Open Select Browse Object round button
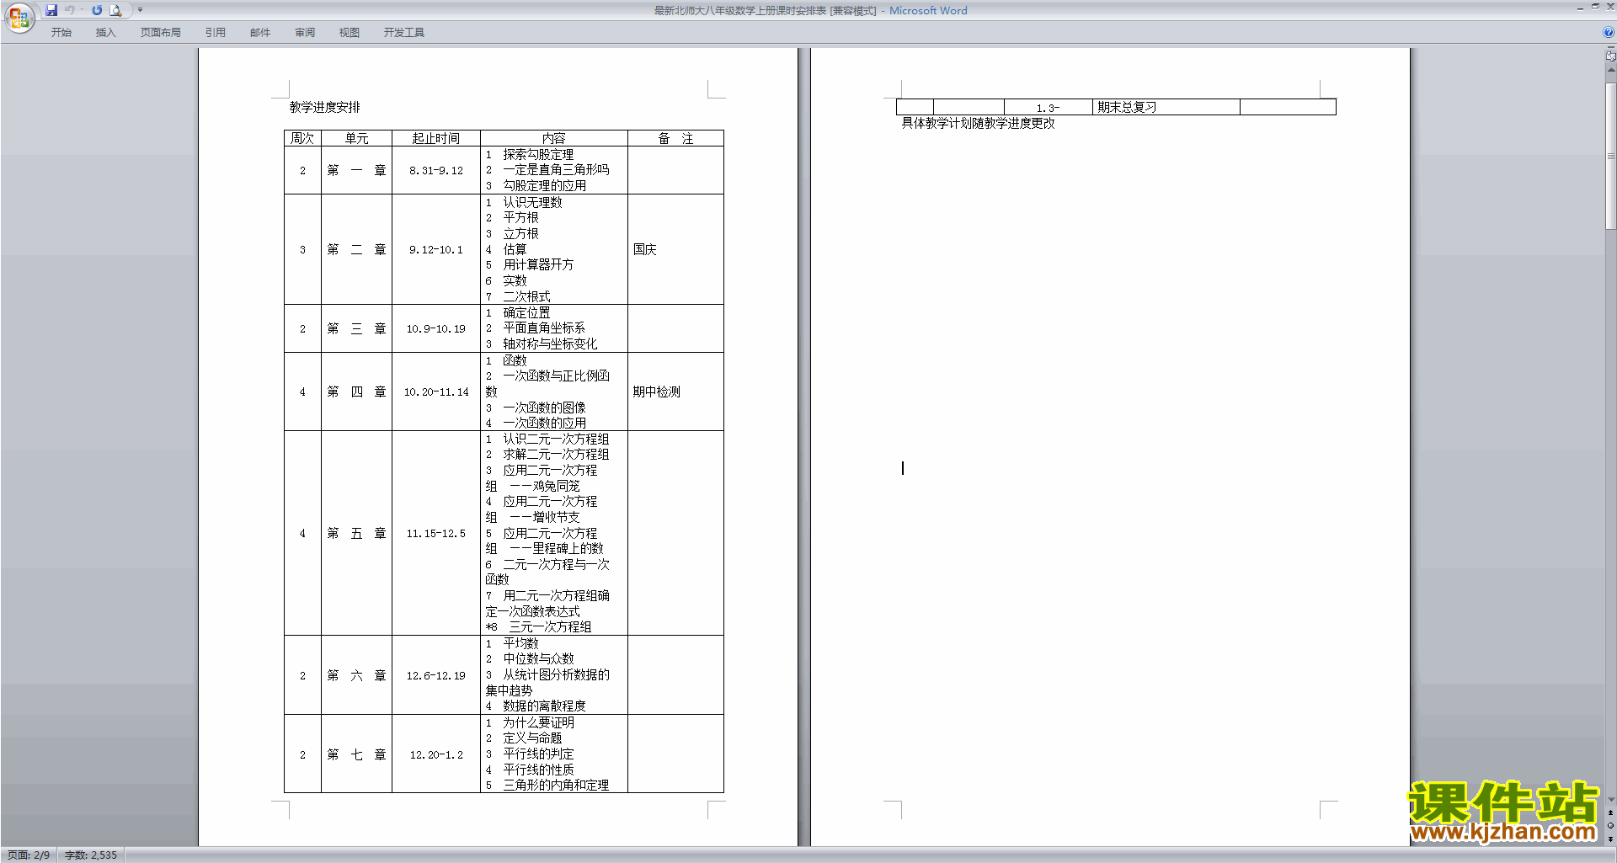The width and height of the screenshot is (1617, 863). pos(1610,826)
